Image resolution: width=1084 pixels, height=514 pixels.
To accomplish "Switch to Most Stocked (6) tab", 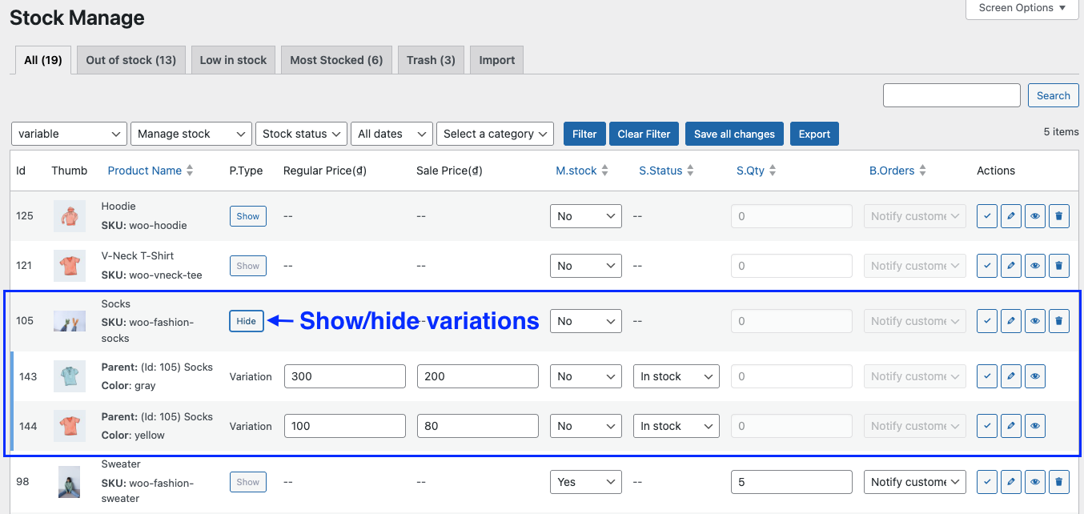I will tap(336, 60).
